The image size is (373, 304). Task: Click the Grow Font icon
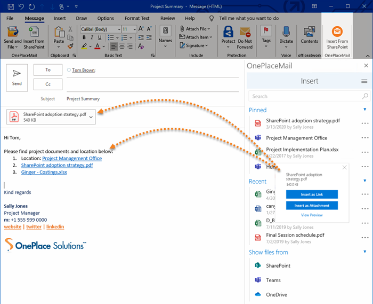tap(141, 29)
